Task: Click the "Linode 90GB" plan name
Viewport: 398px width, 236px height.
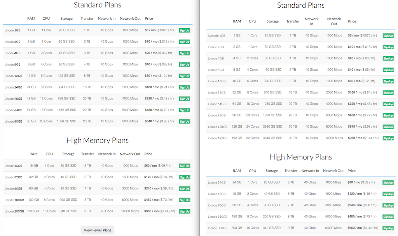Action: pyautogui.click(x=216, y=205)
